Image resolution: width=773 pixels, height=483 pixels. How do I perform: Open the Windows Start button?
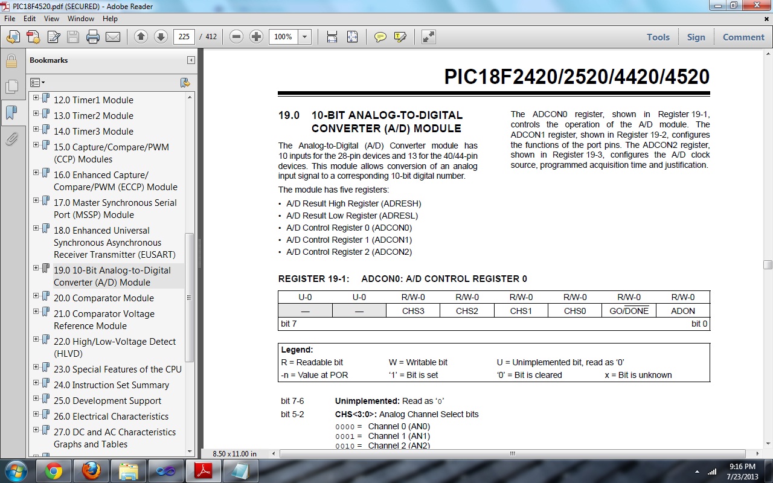[15, 471]
